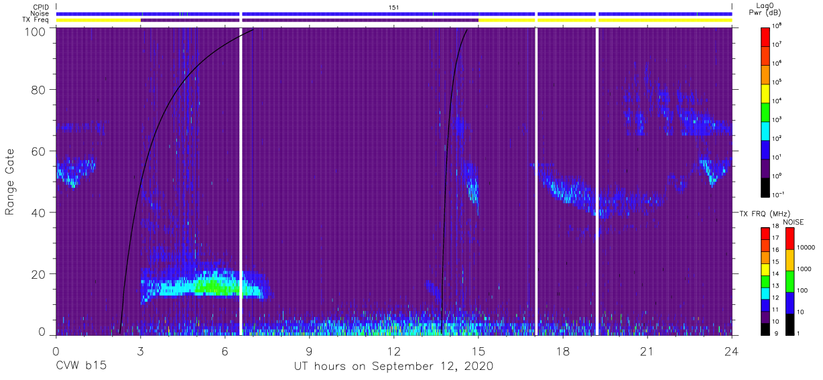Click the 1000 label on NOISE scale
The height and width of the screenshot is (380, 823).
point(806,270)
